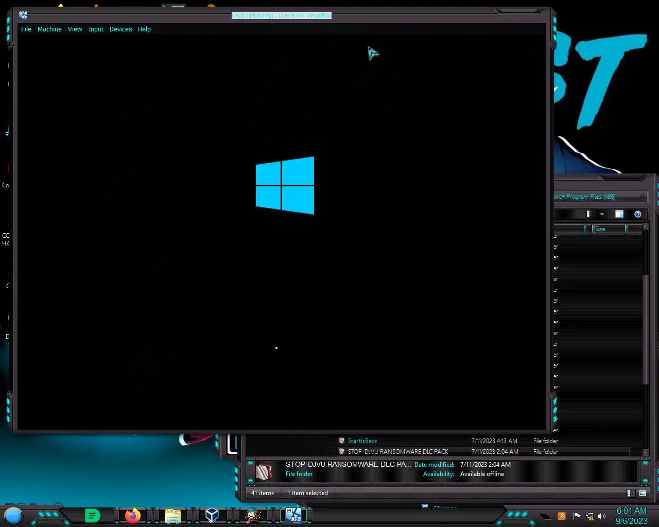Screen dimensions: 659x527
Task: Open network status icon in tray
Action: (x=589, y=516)
